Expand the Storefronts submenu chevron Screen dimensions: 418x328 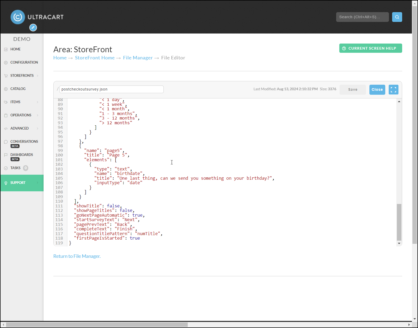tap(37, 76)
